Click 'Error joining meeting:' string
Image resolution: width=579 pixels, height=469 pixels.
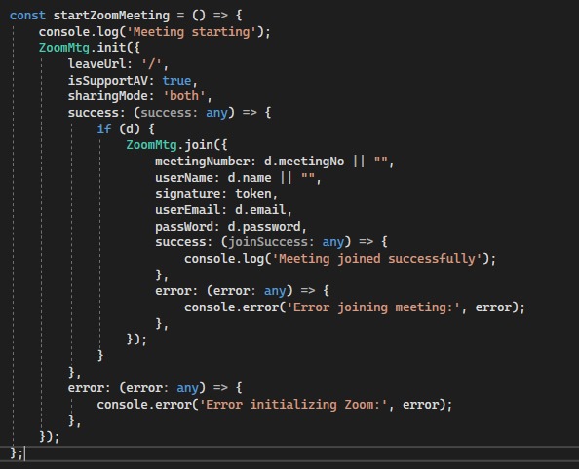click(x=373, y=307)
